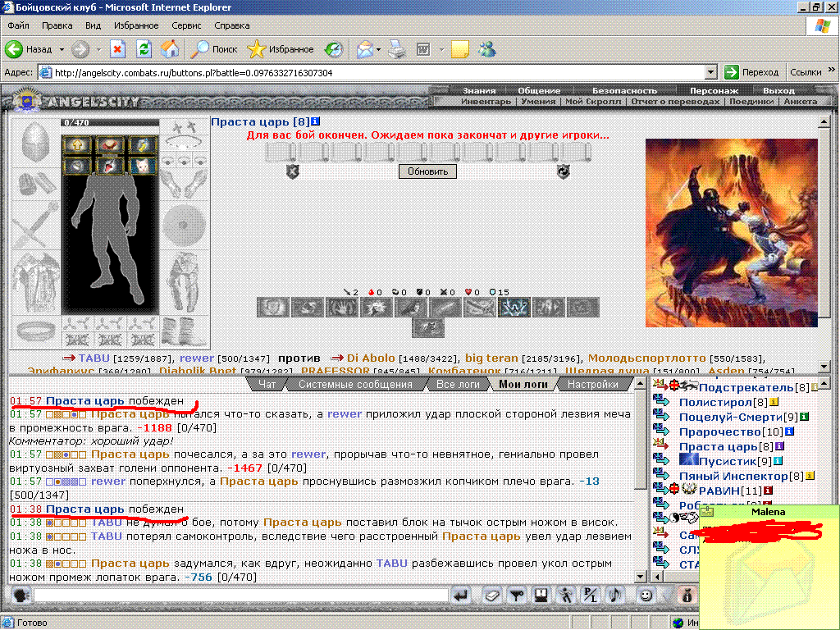840x630 pixels.
Task: Click Di Abolo name in team lineup
Action: tap(371, 358)
